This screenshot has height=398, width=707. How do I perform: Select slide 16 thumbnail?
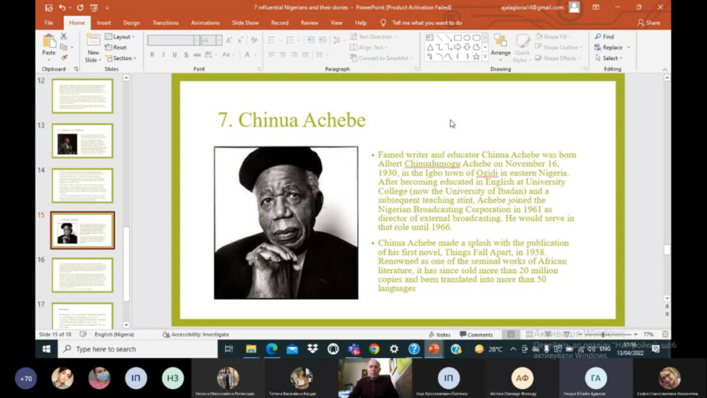82,274
